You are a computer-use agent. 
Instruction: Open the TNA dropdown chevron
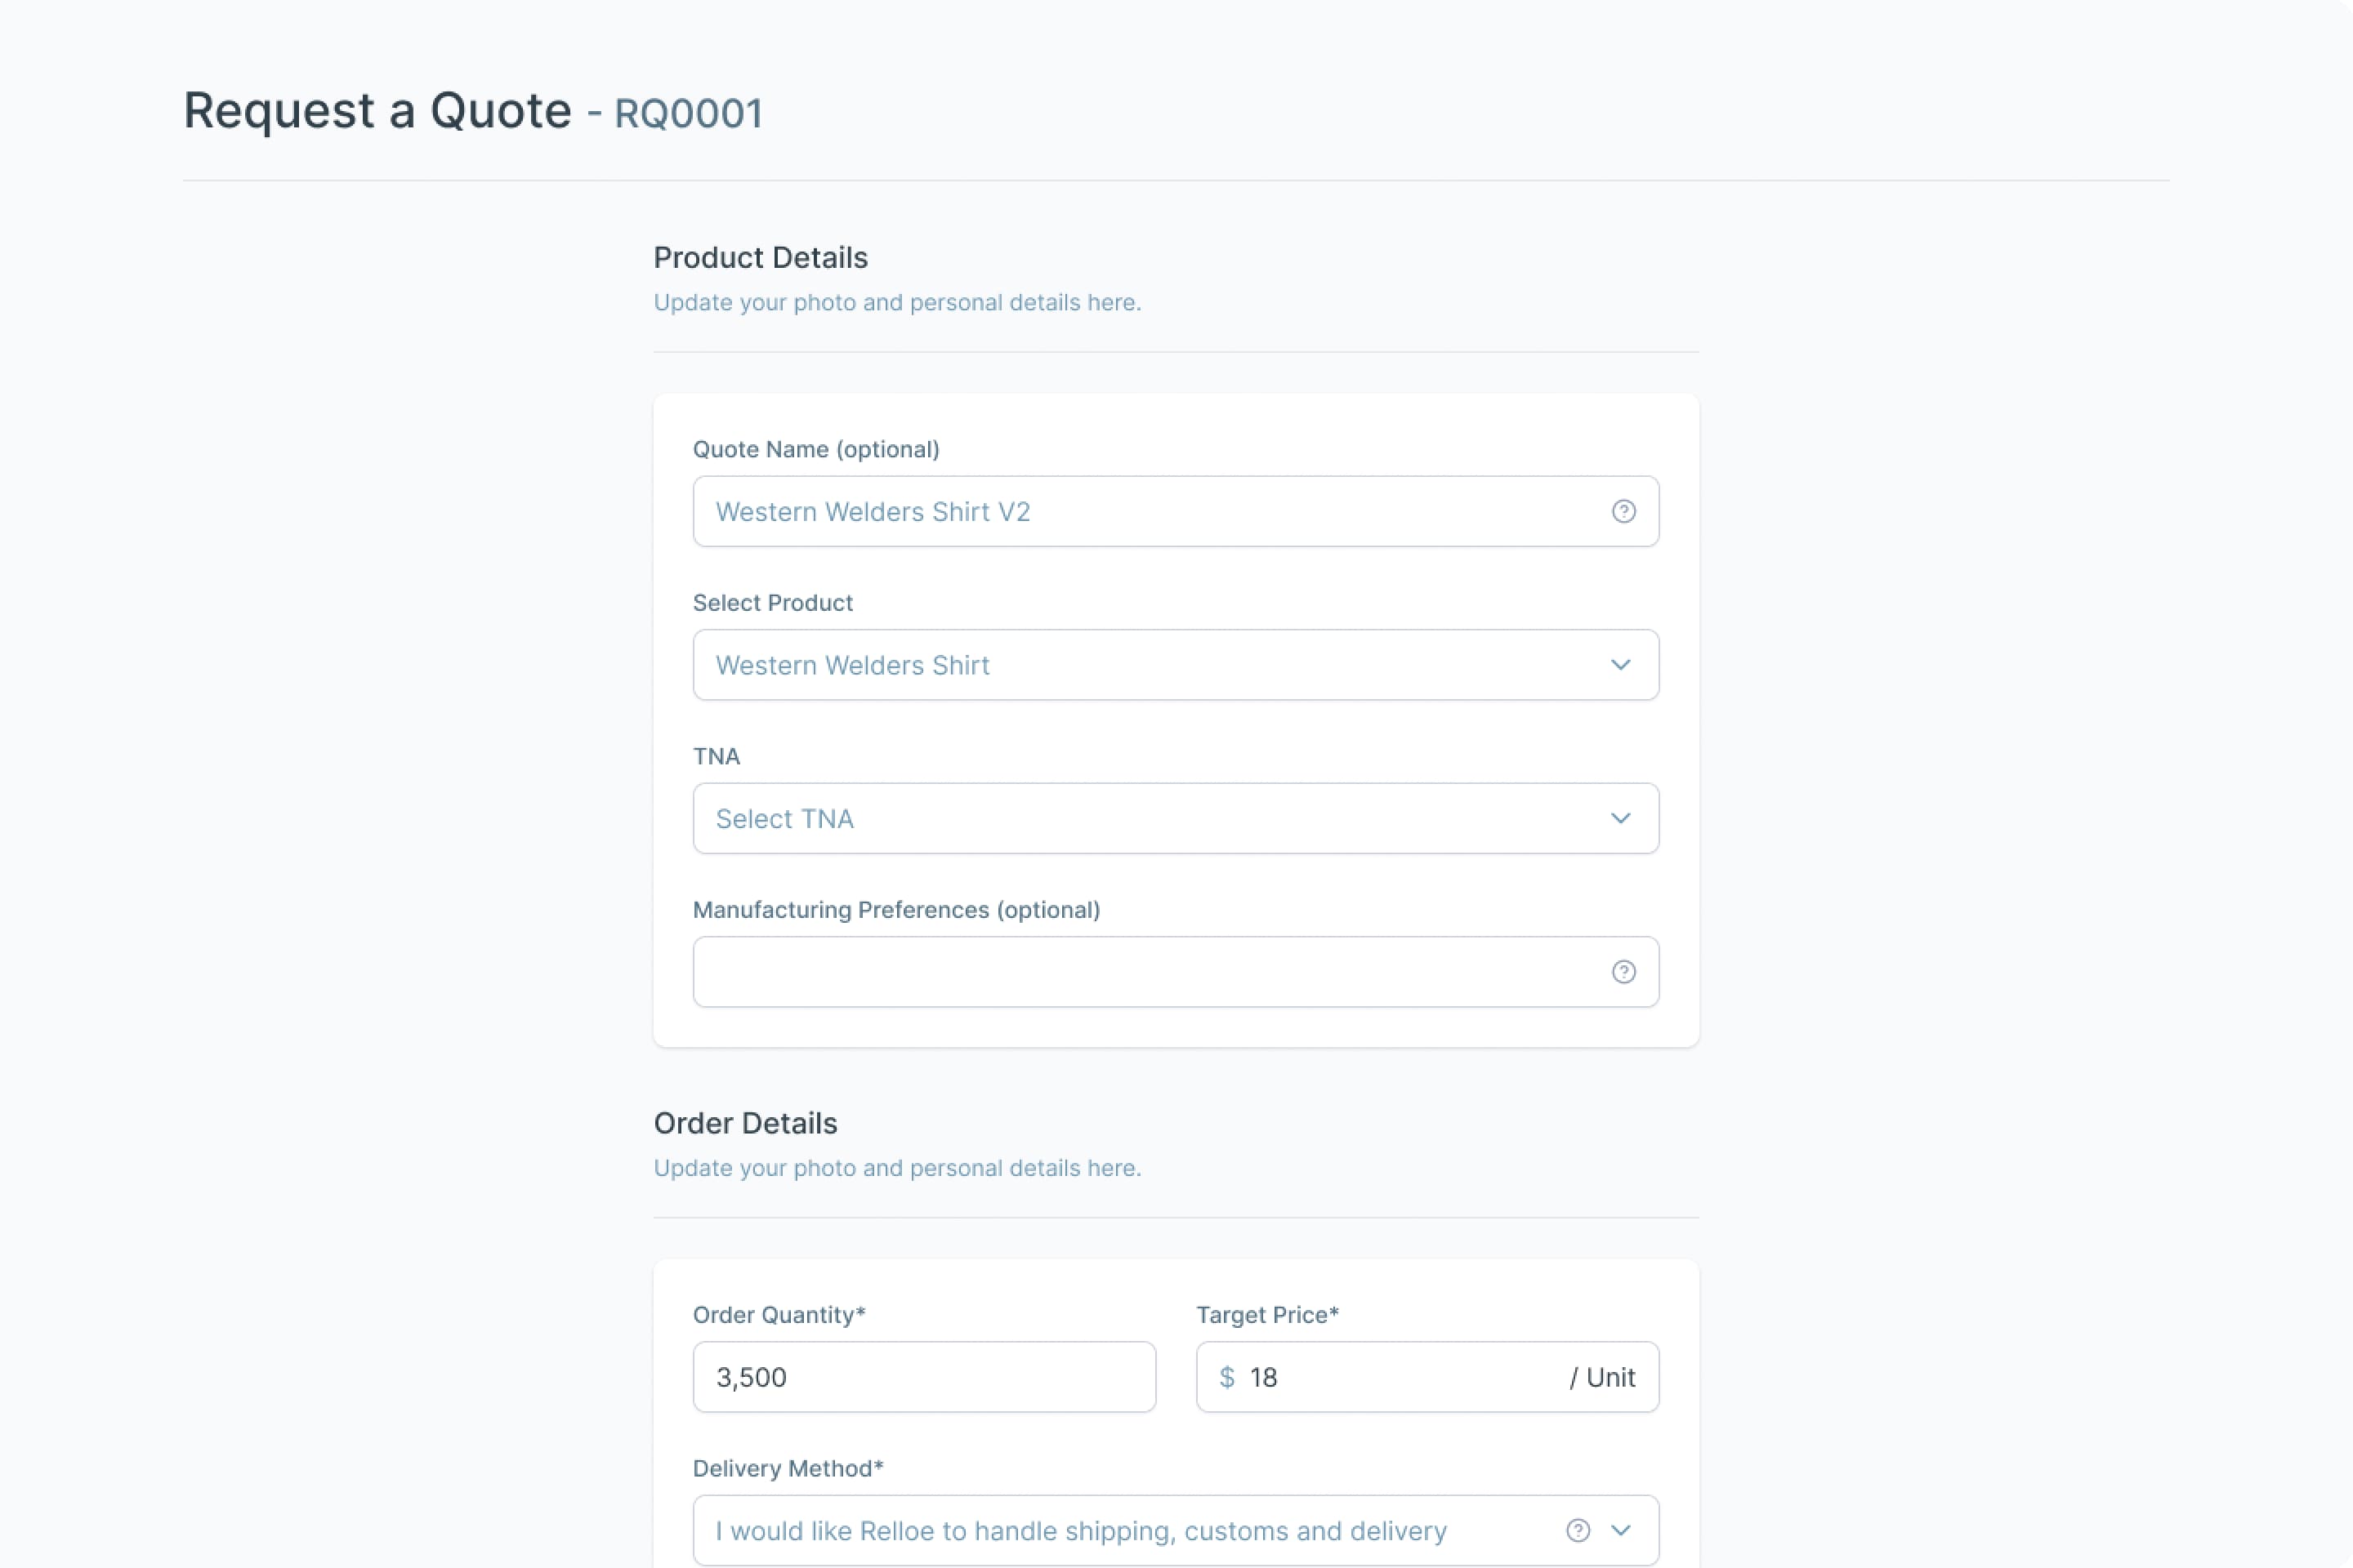[1621, 818]
